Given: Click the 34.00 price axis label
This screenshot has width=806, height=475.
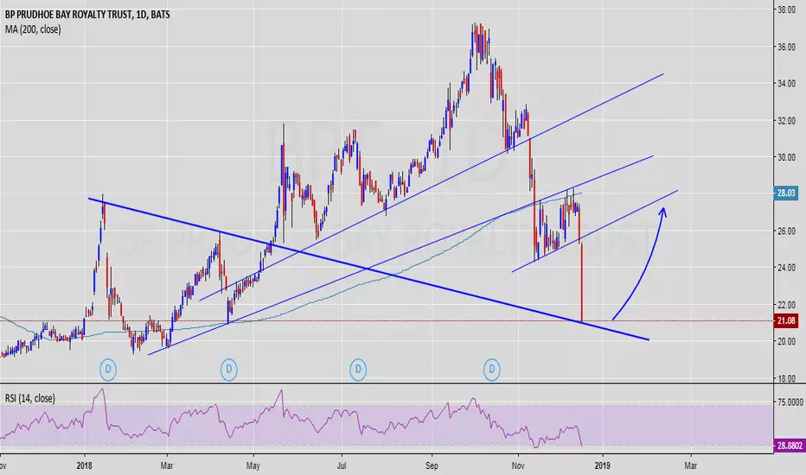Looking at the screenshot, I should click(786, 84).
